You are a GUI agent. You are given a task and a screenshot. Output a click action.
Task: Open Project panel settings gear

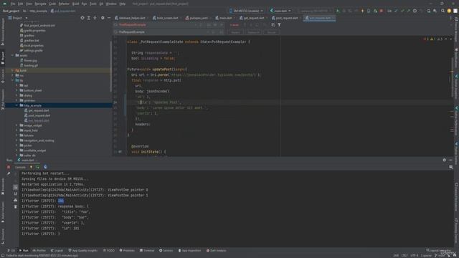[x=103, y=18]
